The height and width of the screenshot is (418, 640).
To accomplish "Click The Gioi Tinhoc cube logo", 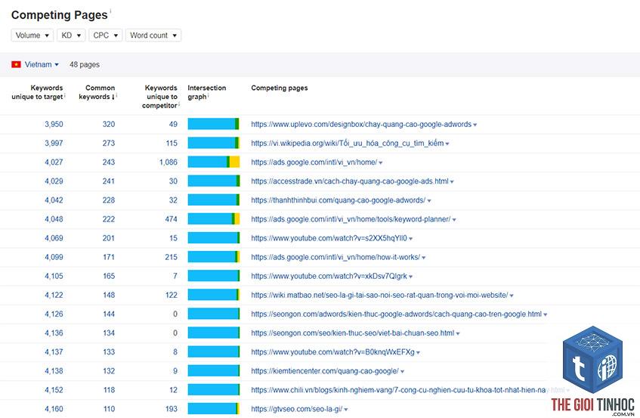I will coord(592,360).
